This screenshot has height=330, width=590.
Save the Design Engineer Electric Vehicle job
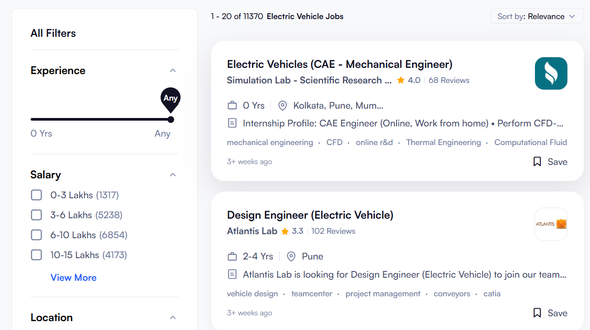coord(550,313)
